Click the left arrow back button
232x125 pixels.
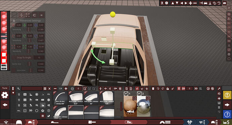(x=5, y=105)
